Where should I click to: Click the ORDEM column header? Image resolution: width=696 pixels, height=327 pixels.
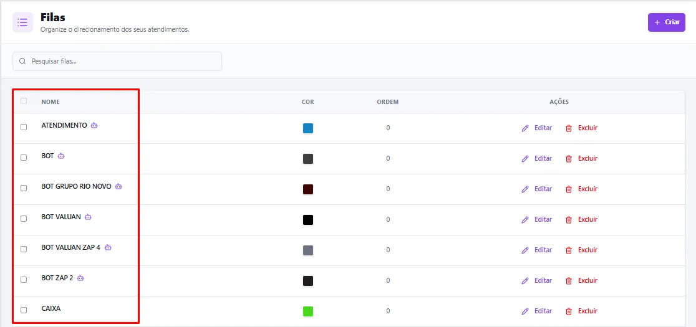pyautogui.click(x=388, y=102)
